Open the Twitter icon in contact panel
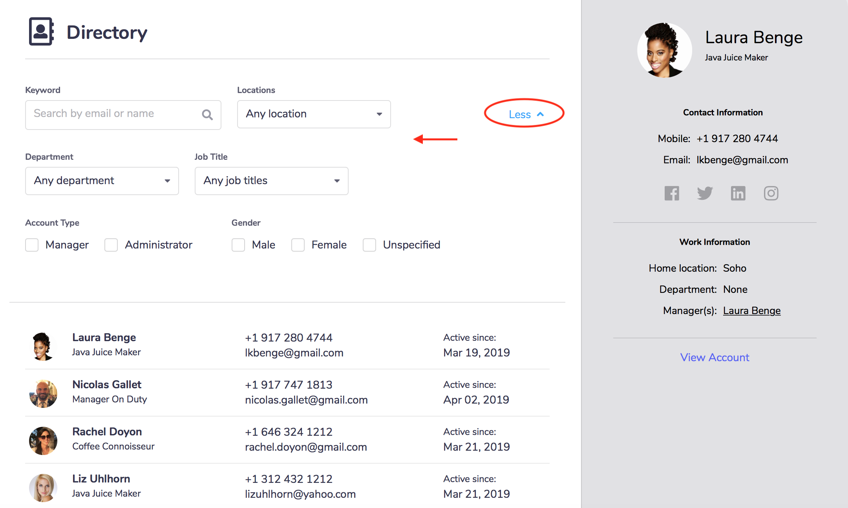848x508 pixels. [705, 193]
